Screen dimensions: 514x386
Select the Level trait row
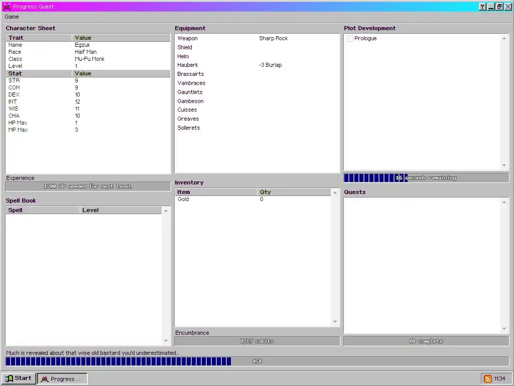[x=88, y=66]
